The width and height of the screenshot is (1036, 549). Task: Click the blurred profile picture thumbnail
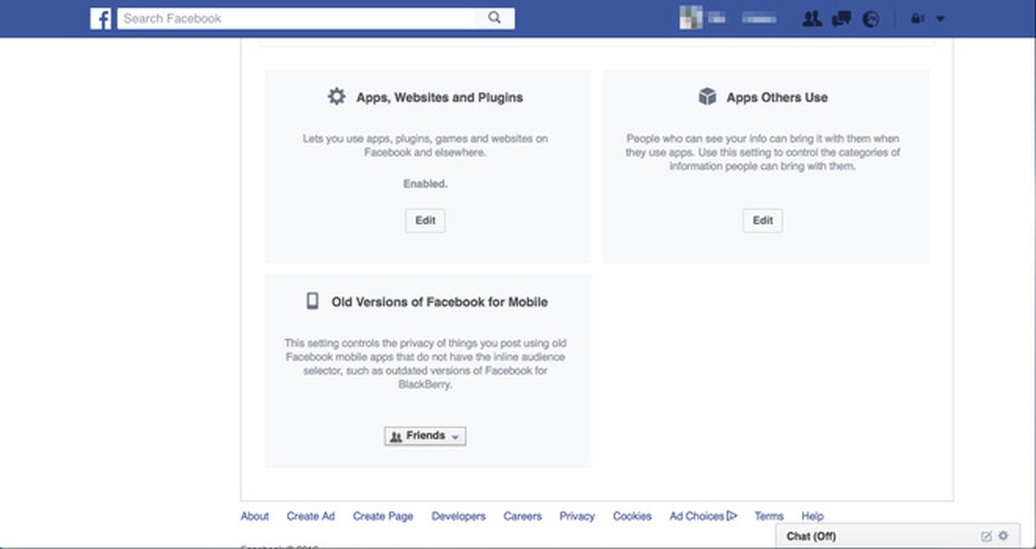pos(691,19)
